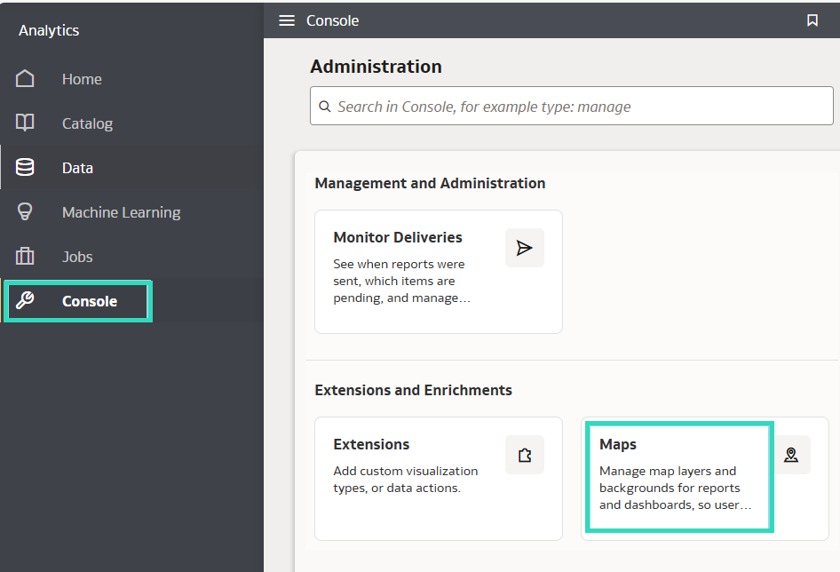Viewport: 840px width, 572px height.
Task: Click the Data database icon
Action: (25, 167)
